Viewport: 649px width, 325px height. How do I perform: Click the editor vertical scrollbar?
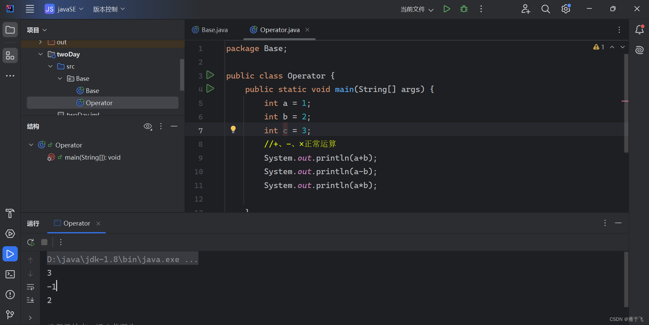point(626,103)
